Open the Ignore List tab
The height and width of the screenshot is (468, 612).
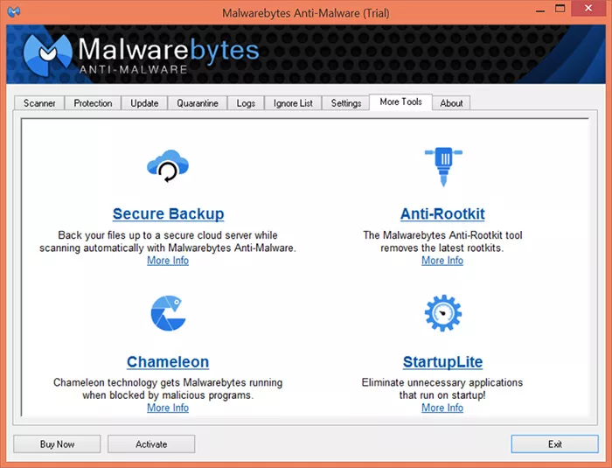(x=293, y=103)
